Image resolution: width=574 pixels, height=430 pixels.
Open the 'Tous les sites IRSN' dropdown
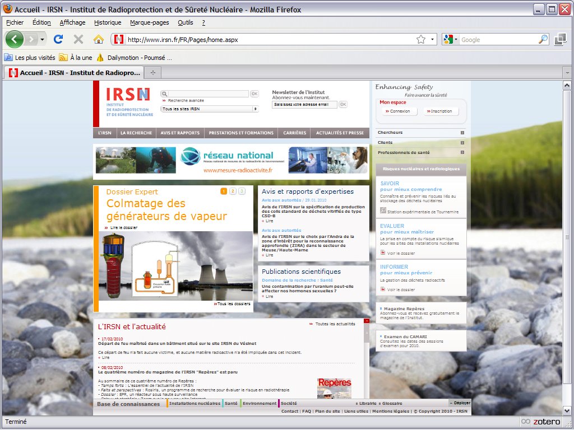[x=209, y=109]
